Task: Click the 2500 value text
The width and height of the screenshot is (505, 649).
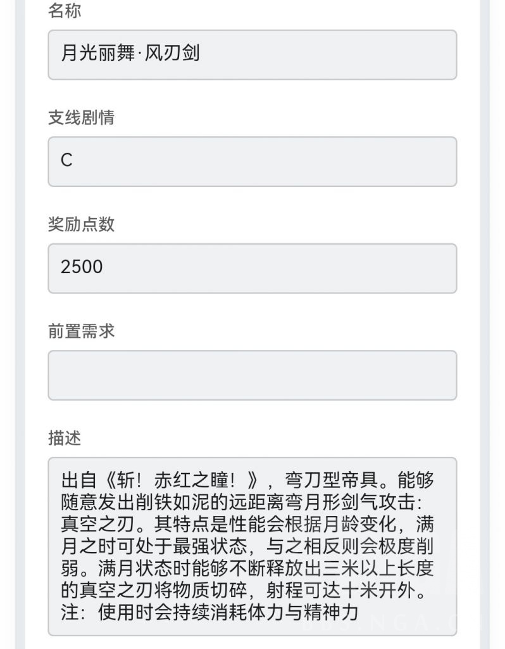Action: pos(82,267)
